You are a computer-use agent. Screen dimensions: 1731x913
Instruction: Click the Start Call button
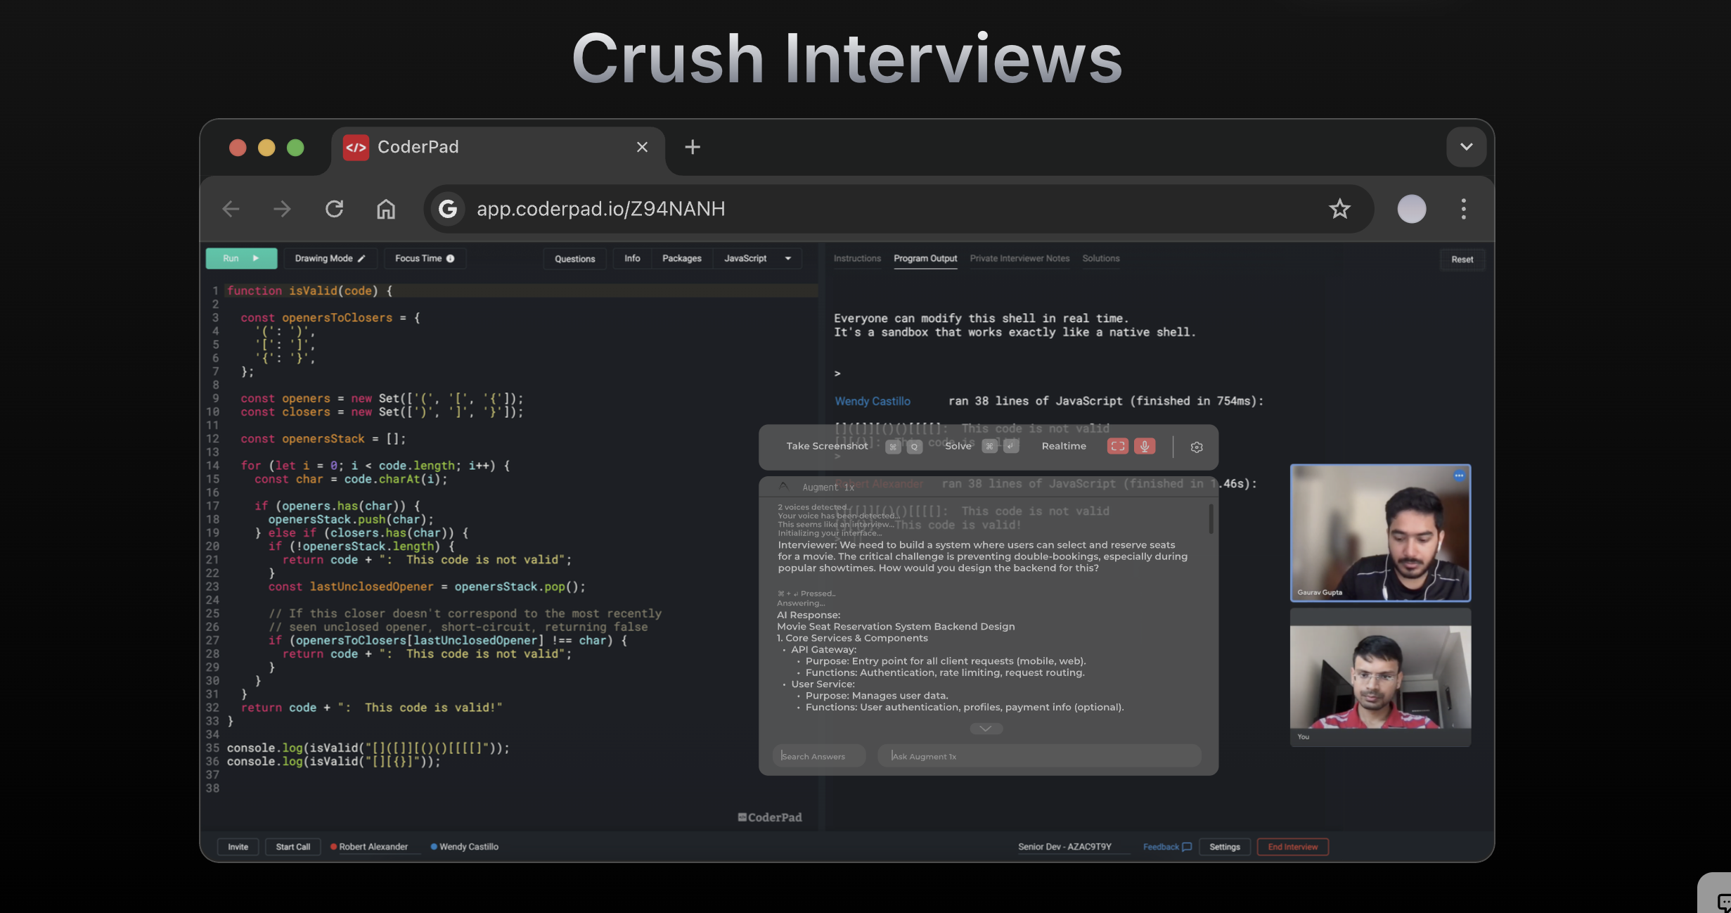tap(292, 847)
